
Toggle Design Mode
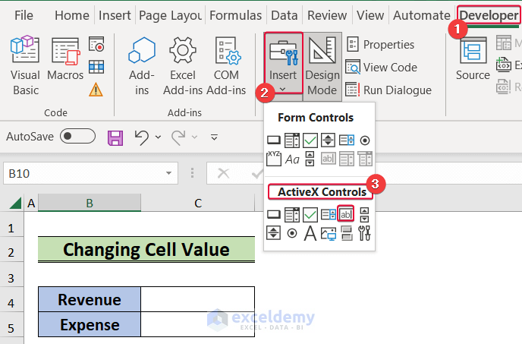coord(322,66)
